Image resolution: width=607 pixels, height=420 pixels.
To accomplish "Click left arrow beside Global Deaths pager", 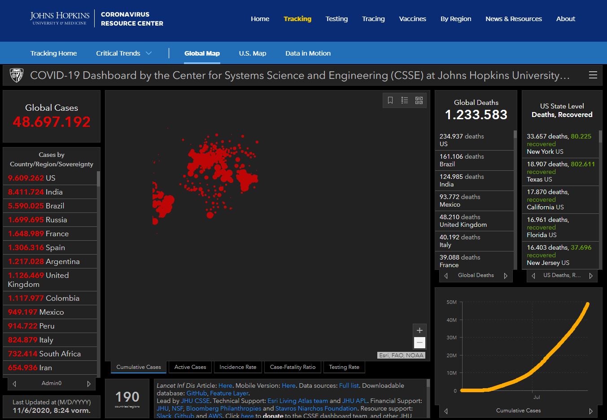I will (x=445, y=276).
